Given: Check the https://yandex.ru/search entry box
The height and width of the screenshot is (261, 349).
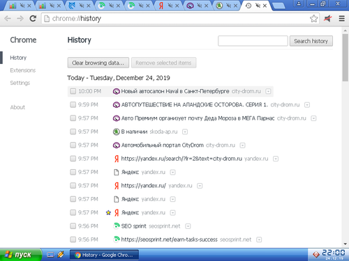Looking at the screenshot, I should coord(73,159).
